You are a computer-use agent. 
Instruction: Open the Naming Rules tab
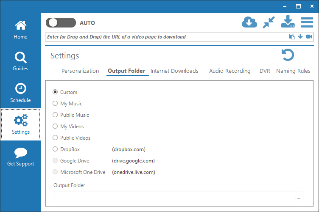coord(293,71)
